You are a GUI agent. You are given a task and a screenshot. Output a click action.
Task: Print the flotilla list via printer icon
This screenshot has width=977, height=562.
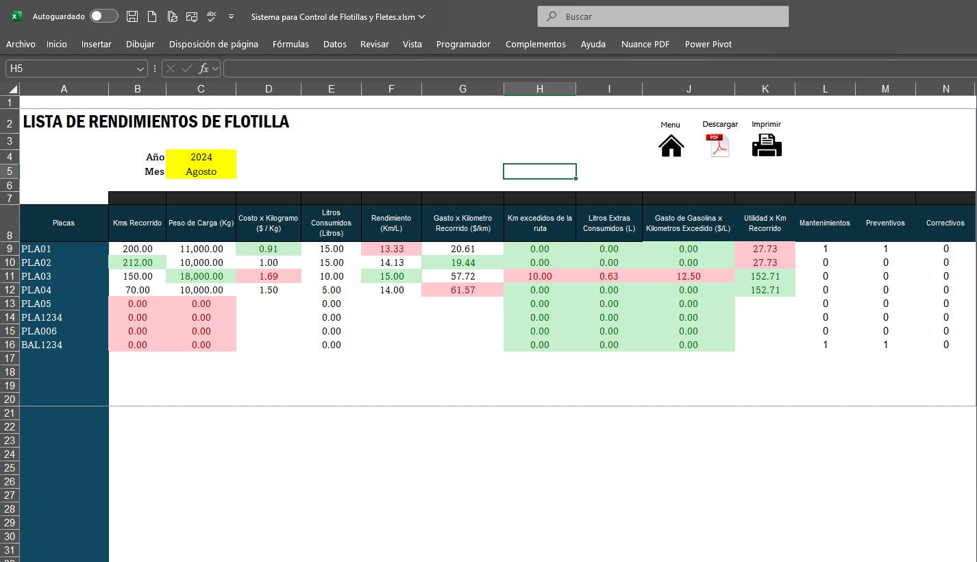point(766,144)
